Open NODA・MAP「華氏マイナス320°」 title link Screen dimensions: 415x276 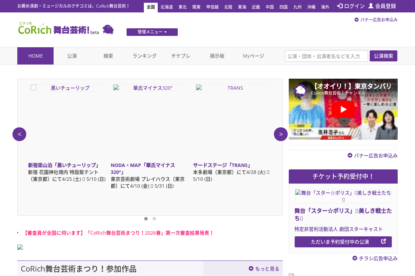[x=143, y=169]
